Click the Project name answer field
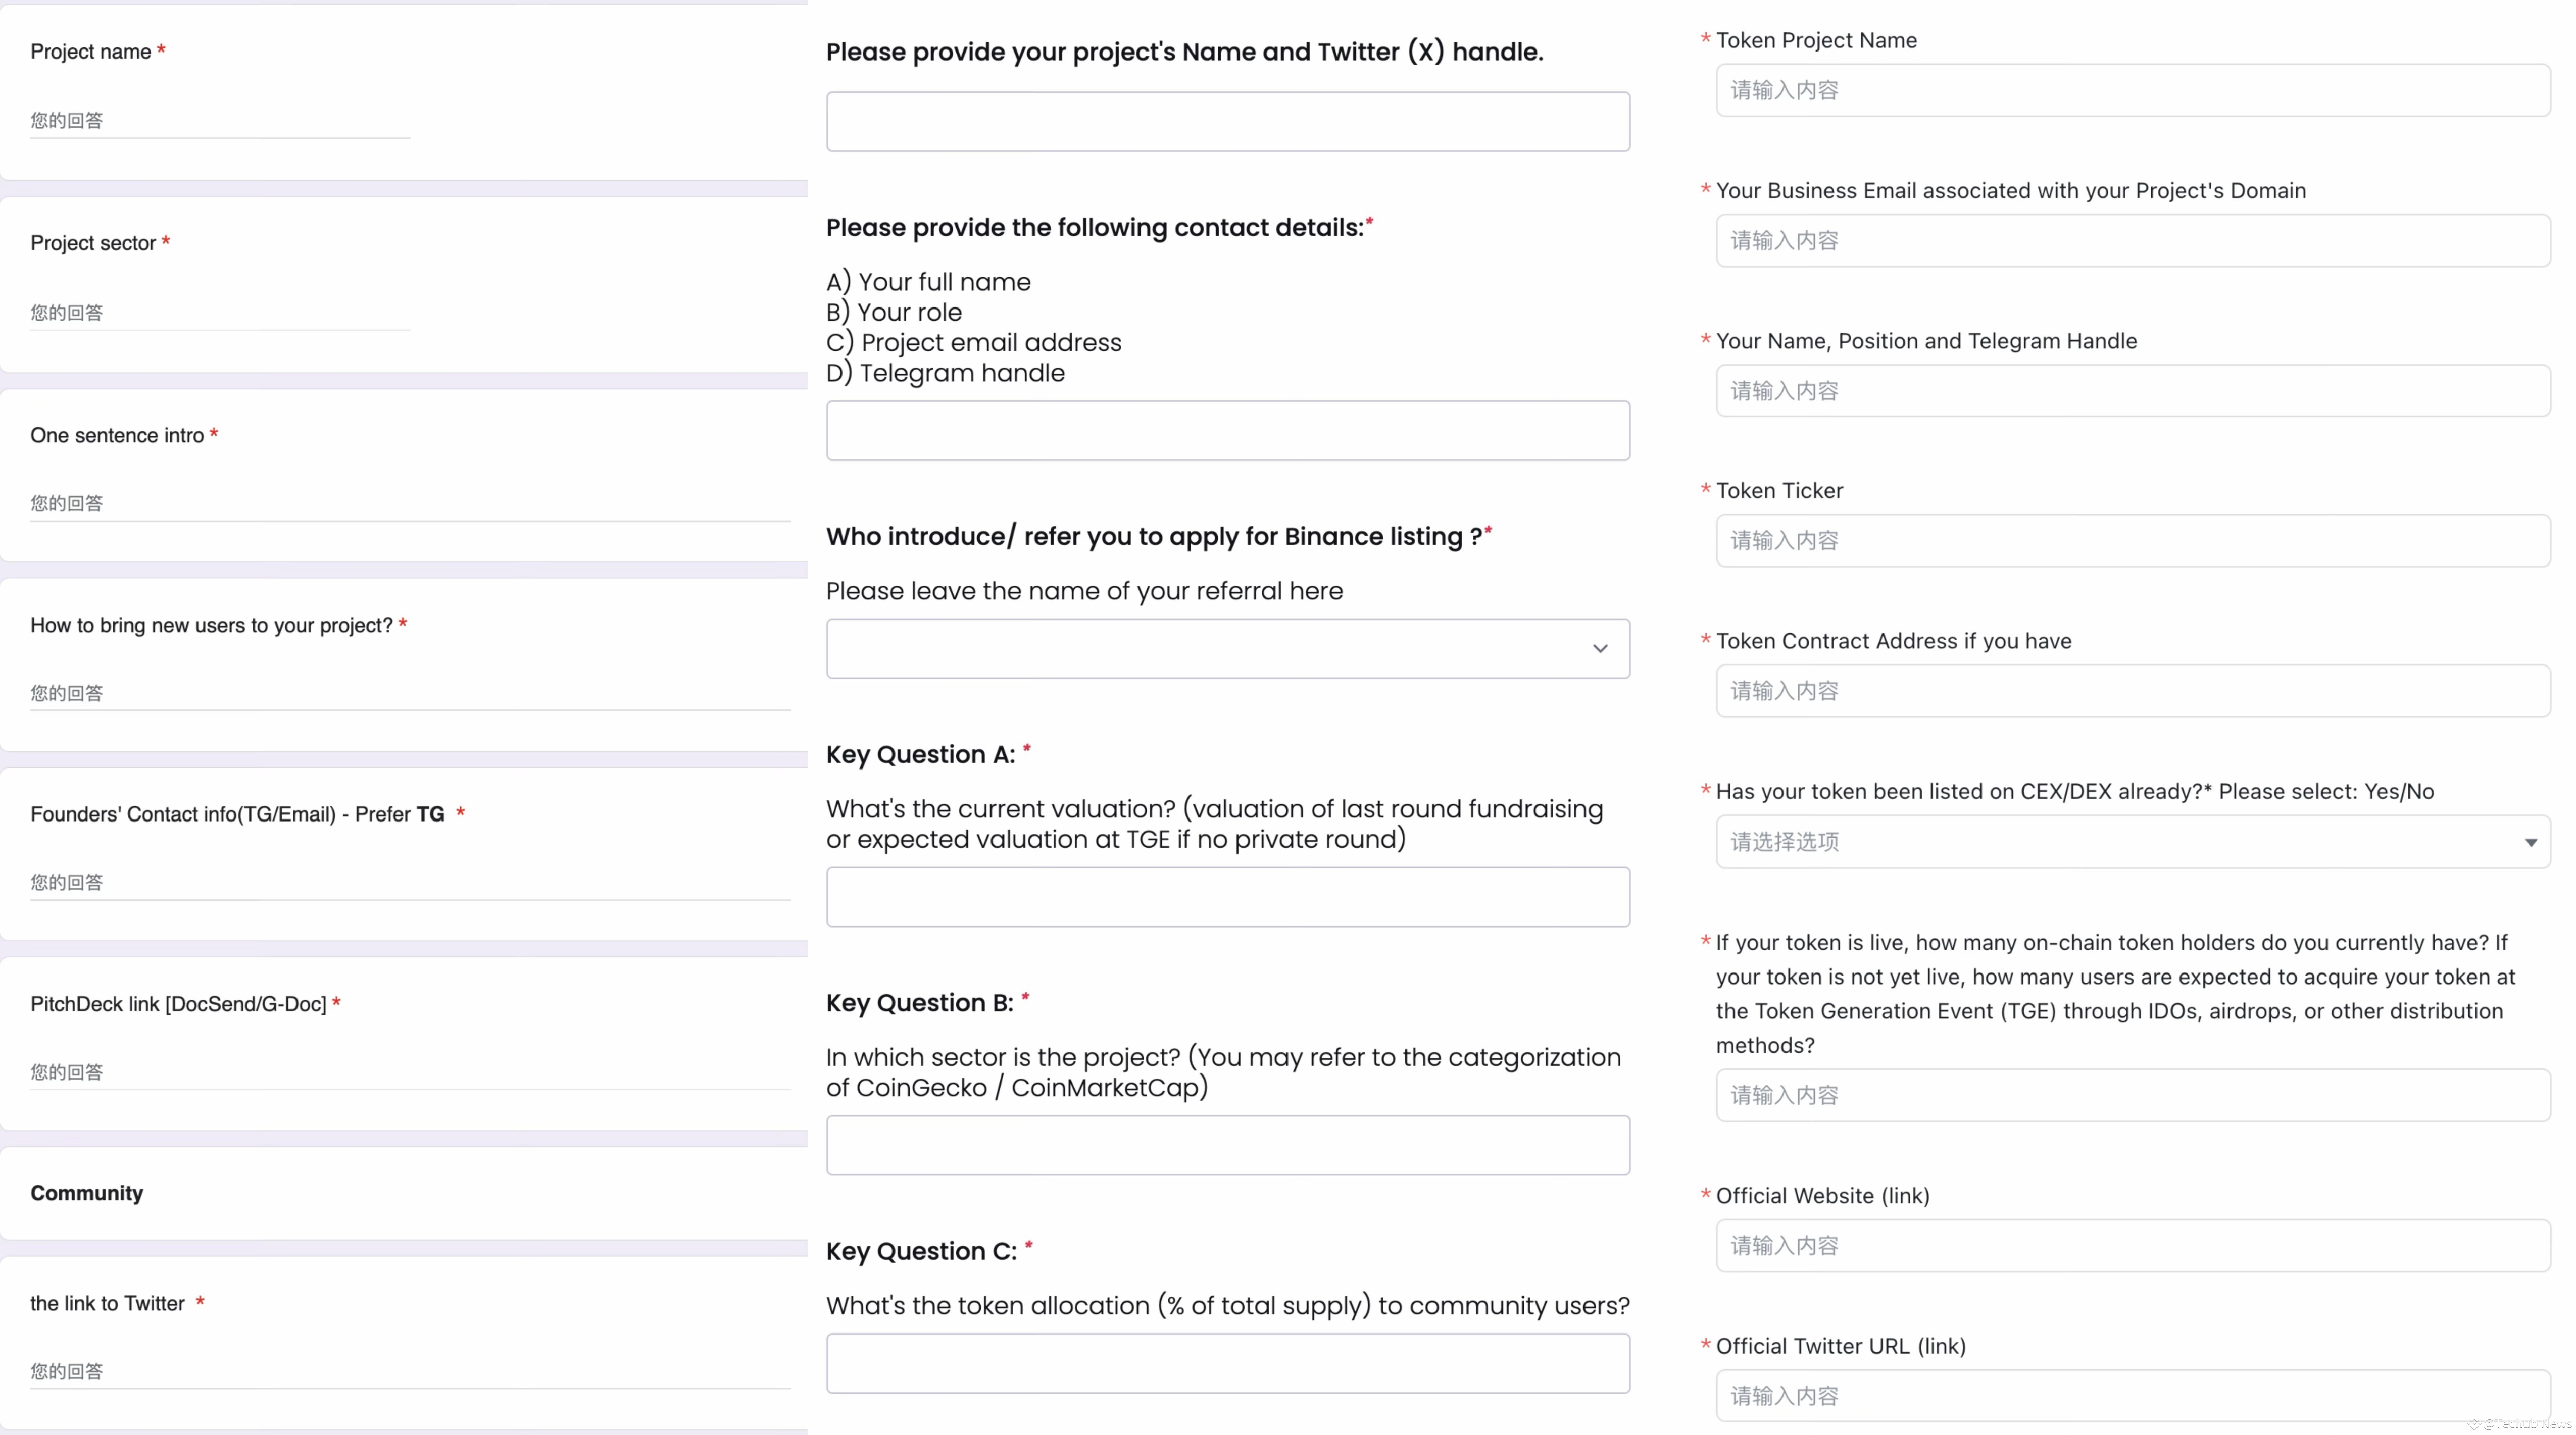 coord(220,121)
